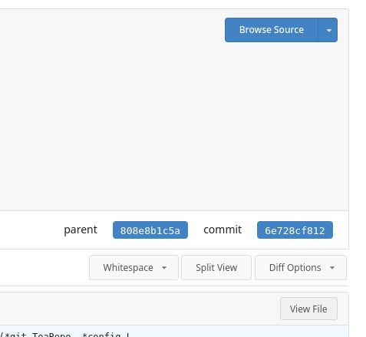The width and height of the screenshot is (366, 337).
Task: Click the parent label text
Action: (81, 230)
